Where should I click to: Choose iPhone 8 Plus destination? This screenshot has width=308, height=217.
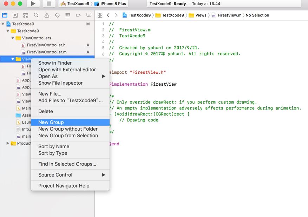[110, 4]
